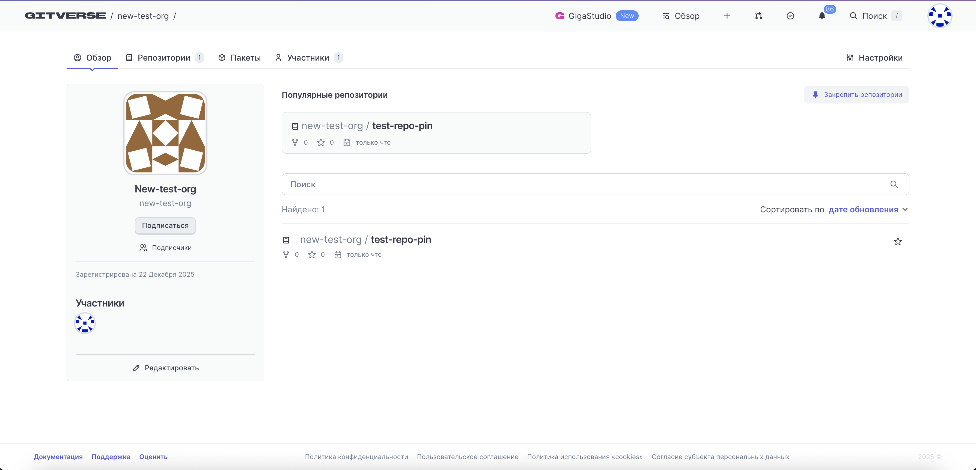Open user avatar menu in header

939,16
